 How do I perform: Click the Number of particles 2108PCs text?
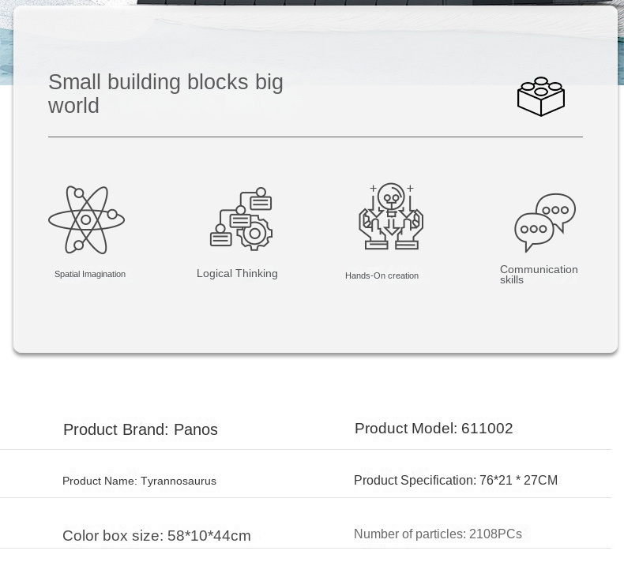438,534
